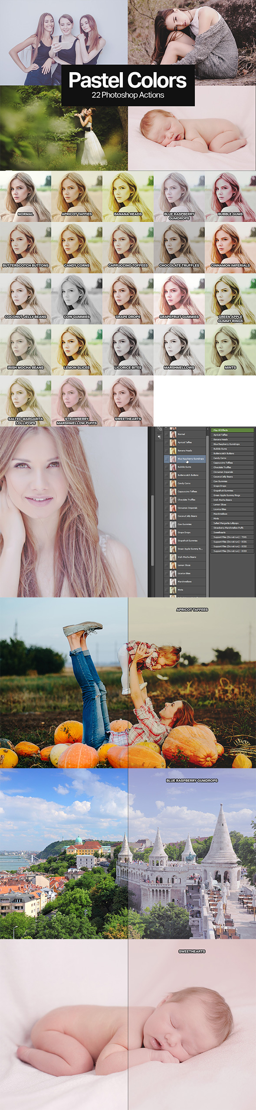Click the Irish Mocha Beans layer name

point(187,557)
